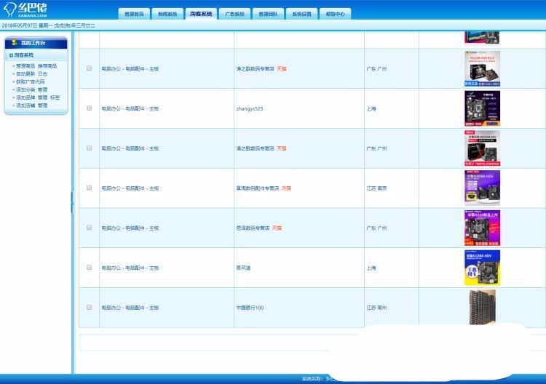
Task: Click the 我的工作台 panel header
Action: (36, 43)
